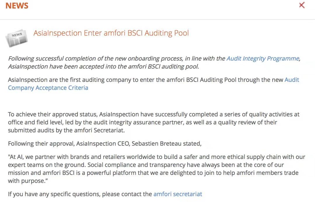Open the Audit Integrity Programme link
The height and width of the screenshot is (202, 315).
pyautogui.click(x=263, y=59)
